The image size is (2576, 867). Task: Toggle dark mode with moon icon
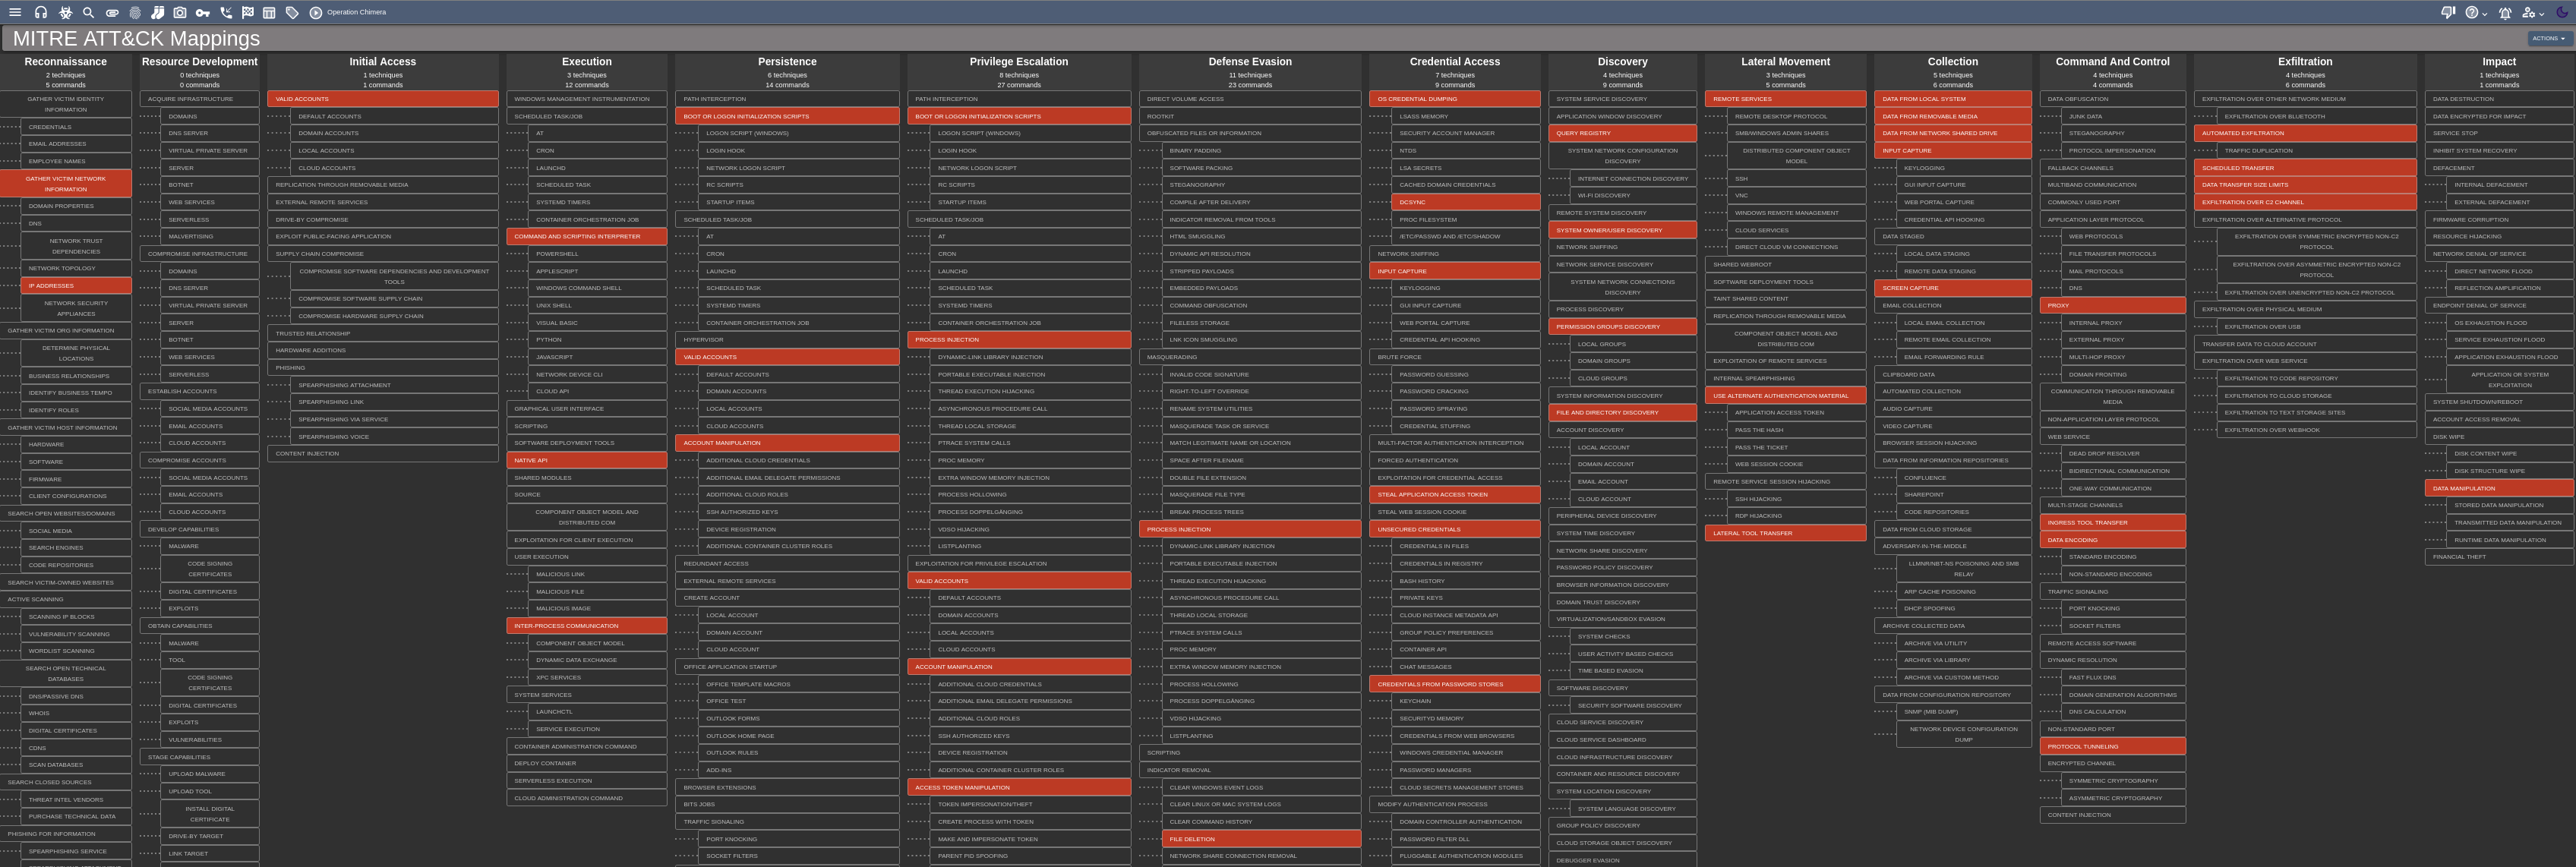tap(2562, 12)
